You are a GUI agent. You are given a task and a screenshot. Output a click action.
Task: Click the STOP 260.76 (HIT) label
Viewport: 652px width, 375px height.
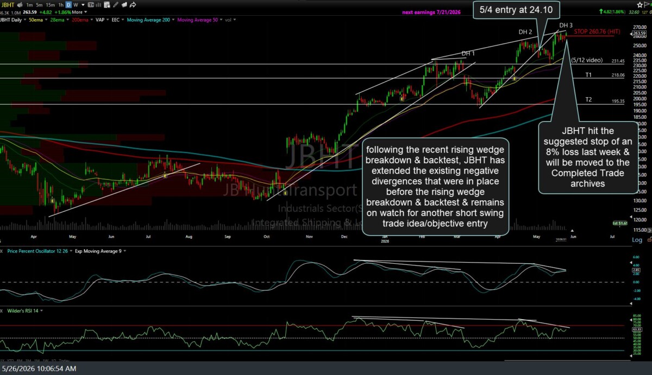click(x=597, y=31)
